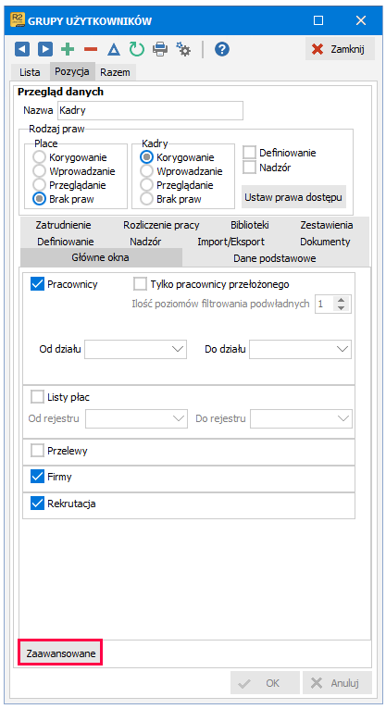Open the Dane podstawowe tab
This screenshot has width=386, height=709.
pyautogui.click(x=275, y=258)
